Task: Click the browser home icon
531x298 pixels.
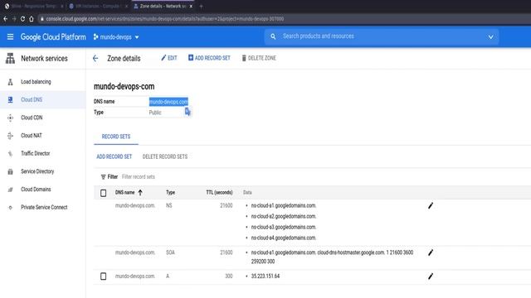Action: point(32,19)
